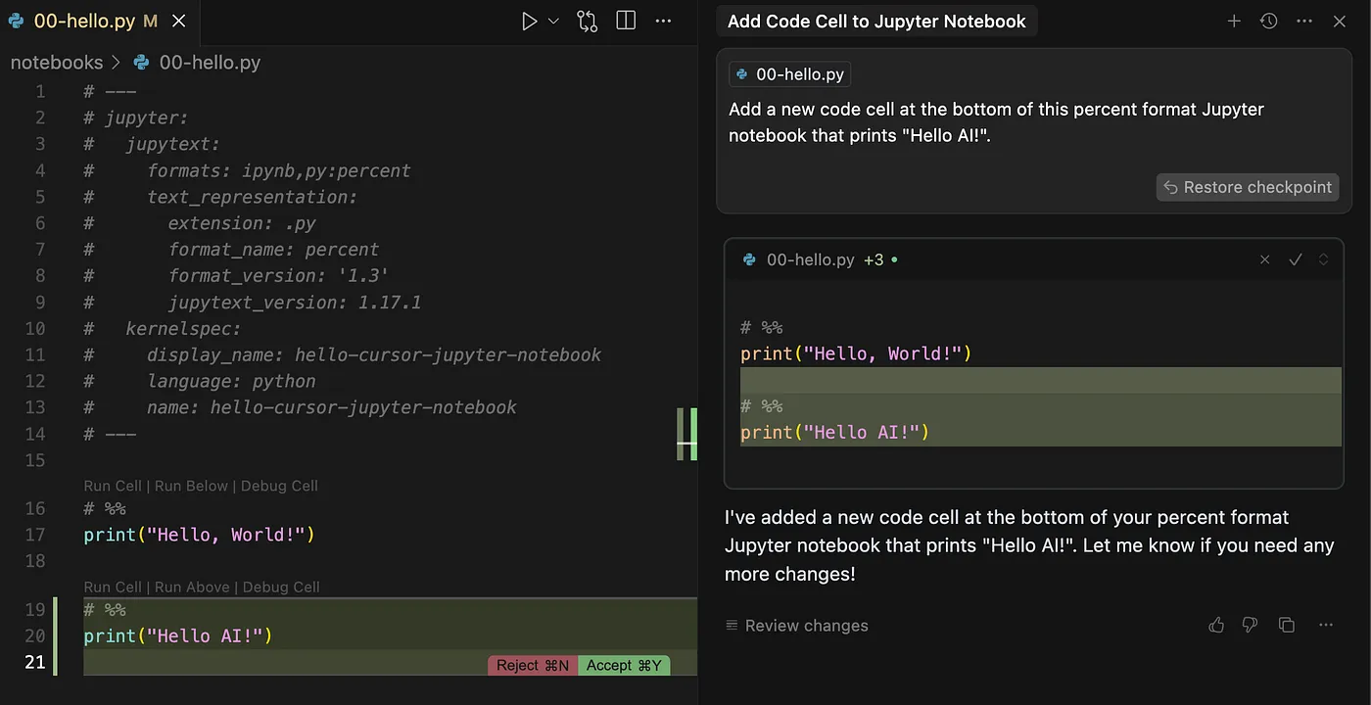Collapse the 00-hello.py diff block
The width and height of the screenshot is (1371, 705).
click(1323, 259)
